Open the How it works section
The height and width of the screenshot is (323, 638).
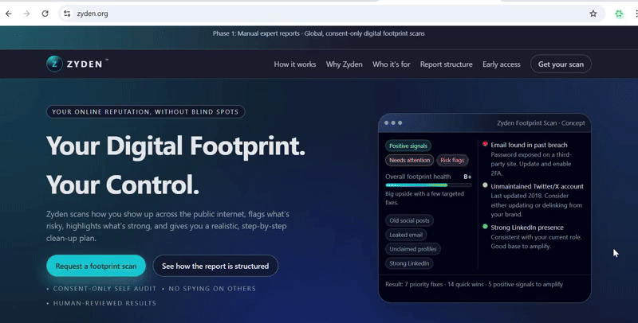click(x=294, y=64)
